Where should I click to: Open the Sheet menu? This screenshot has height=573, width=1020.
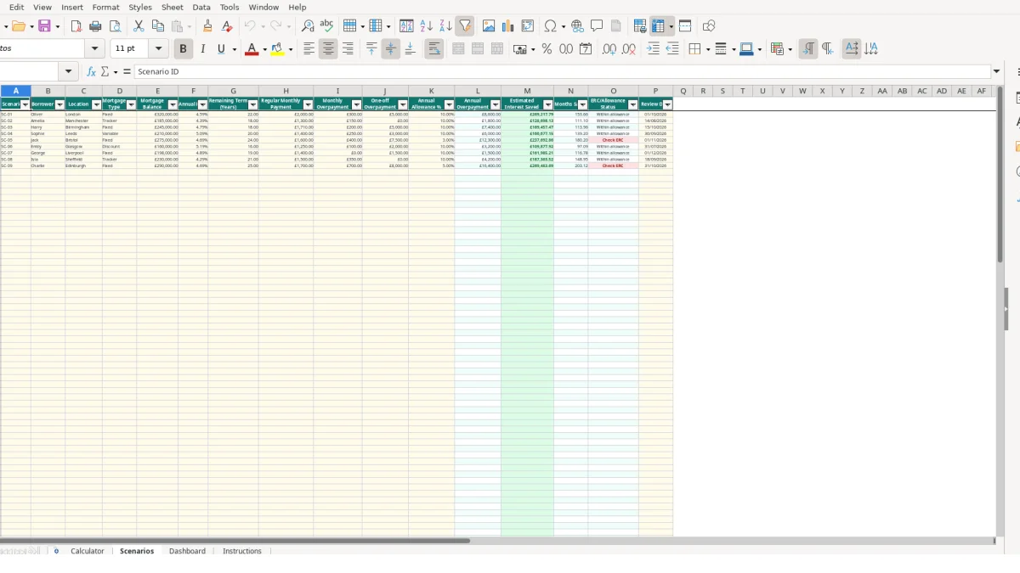(173, 7)
